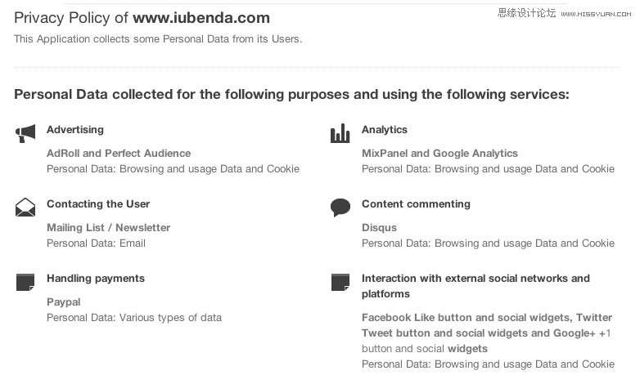The height and width of the screenshot is (384, 640).
Task: Click the Handling payments heading
Action: (x=96, y=279)
